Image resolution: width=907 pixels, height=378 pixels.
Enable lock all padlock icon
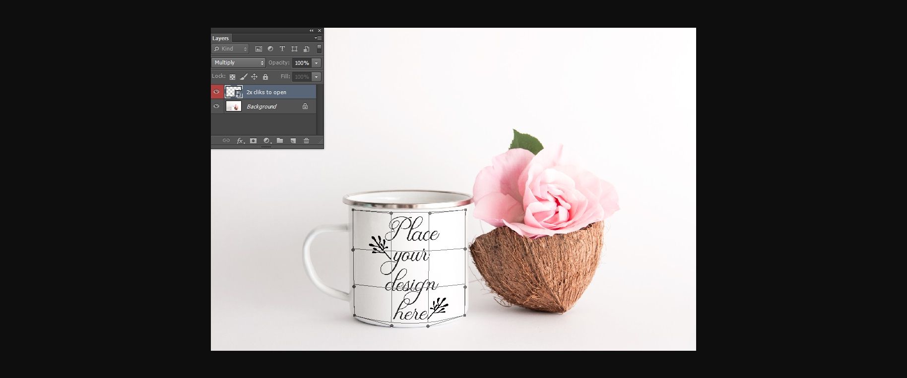pos(265,77)
